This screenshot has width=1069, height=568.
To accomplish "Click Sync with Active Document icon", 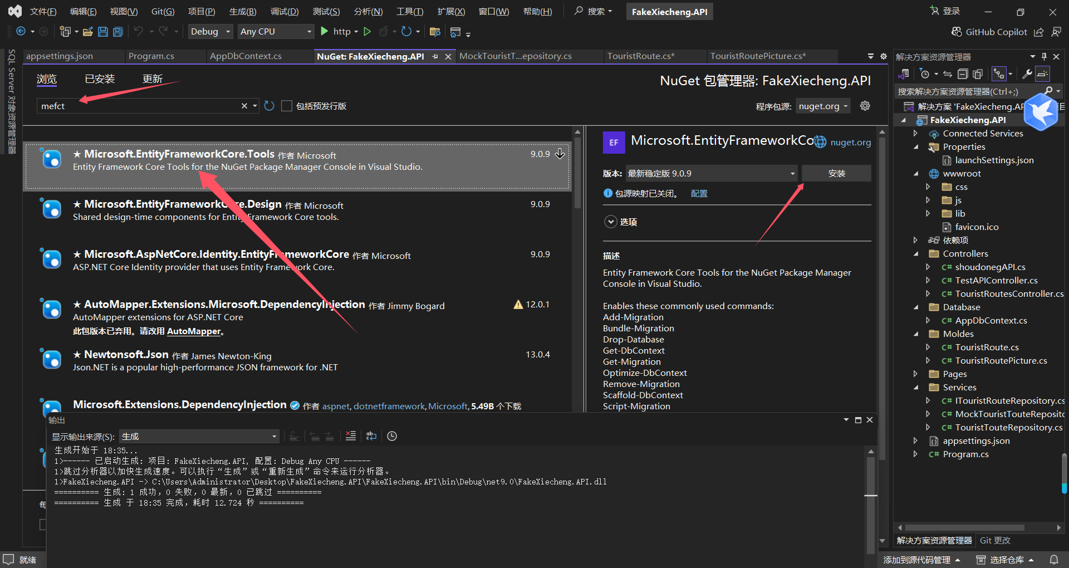I will (948, 74).
